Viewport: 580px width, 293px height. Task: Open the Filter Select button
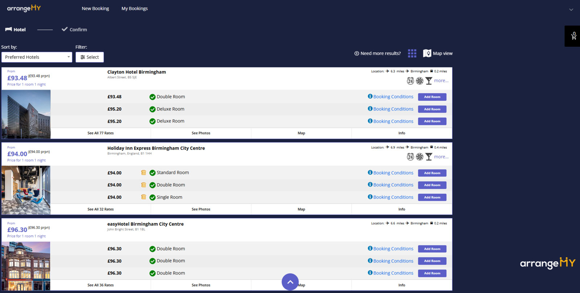point(90,57)
